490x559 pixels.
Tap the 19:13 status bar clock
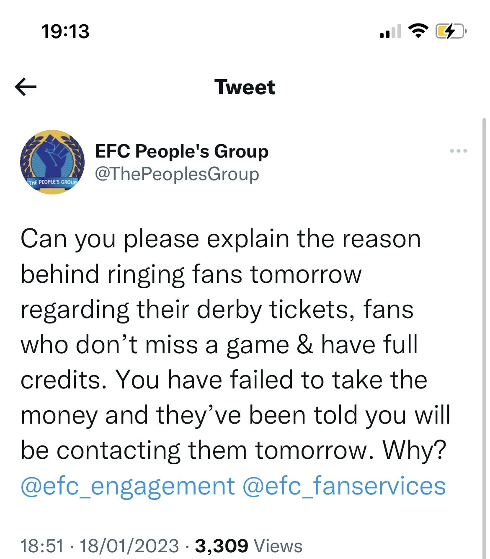pyautogui.click(x=65, y=32)
